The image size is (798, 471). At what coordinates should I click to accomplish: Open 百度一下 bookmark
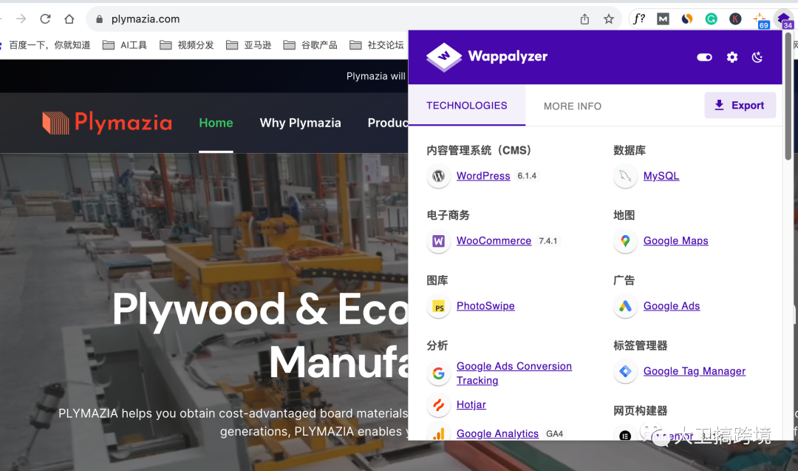pos(46,45)
